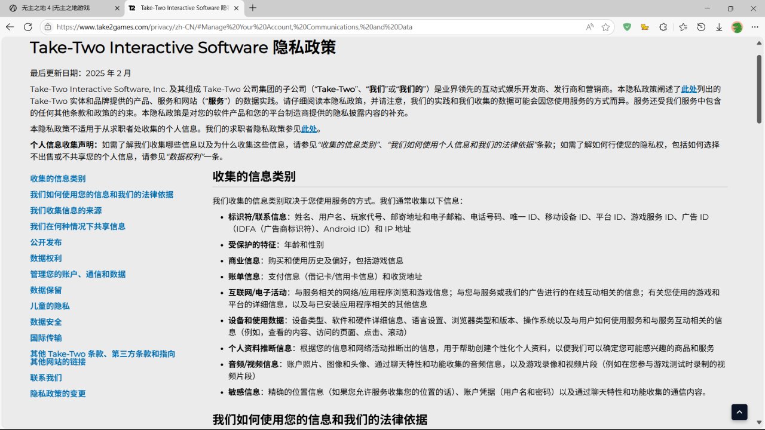
Task: Click the page title Take-Two Interactive Software 隐私政策
Action: (183, 48)
